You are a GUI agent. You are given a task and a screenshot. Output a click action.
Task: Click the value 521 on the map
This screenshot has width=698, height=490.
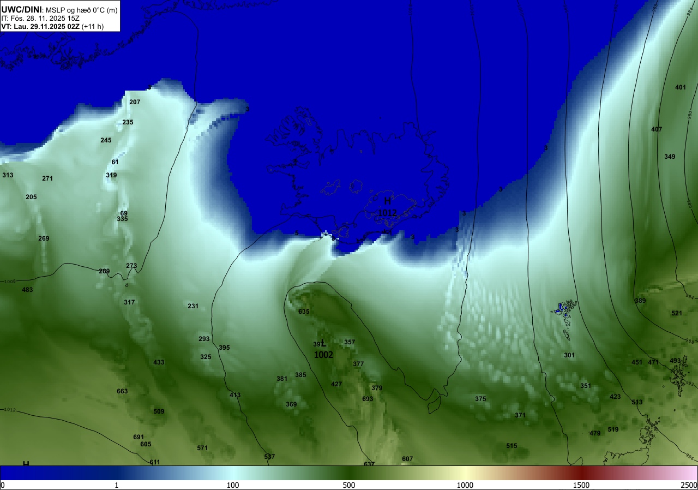tap(677, 313)
